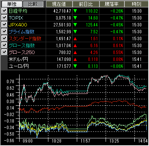Click the red up arrow for スタンダード指数
149x146 pixels.
pyautogui.click(x=75, y=39)
